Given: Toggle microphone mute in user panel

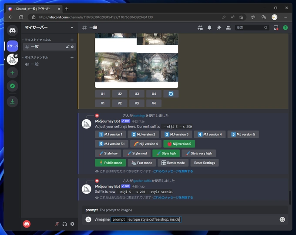Looking at the screenshot, I should click(x=57, y=224).
